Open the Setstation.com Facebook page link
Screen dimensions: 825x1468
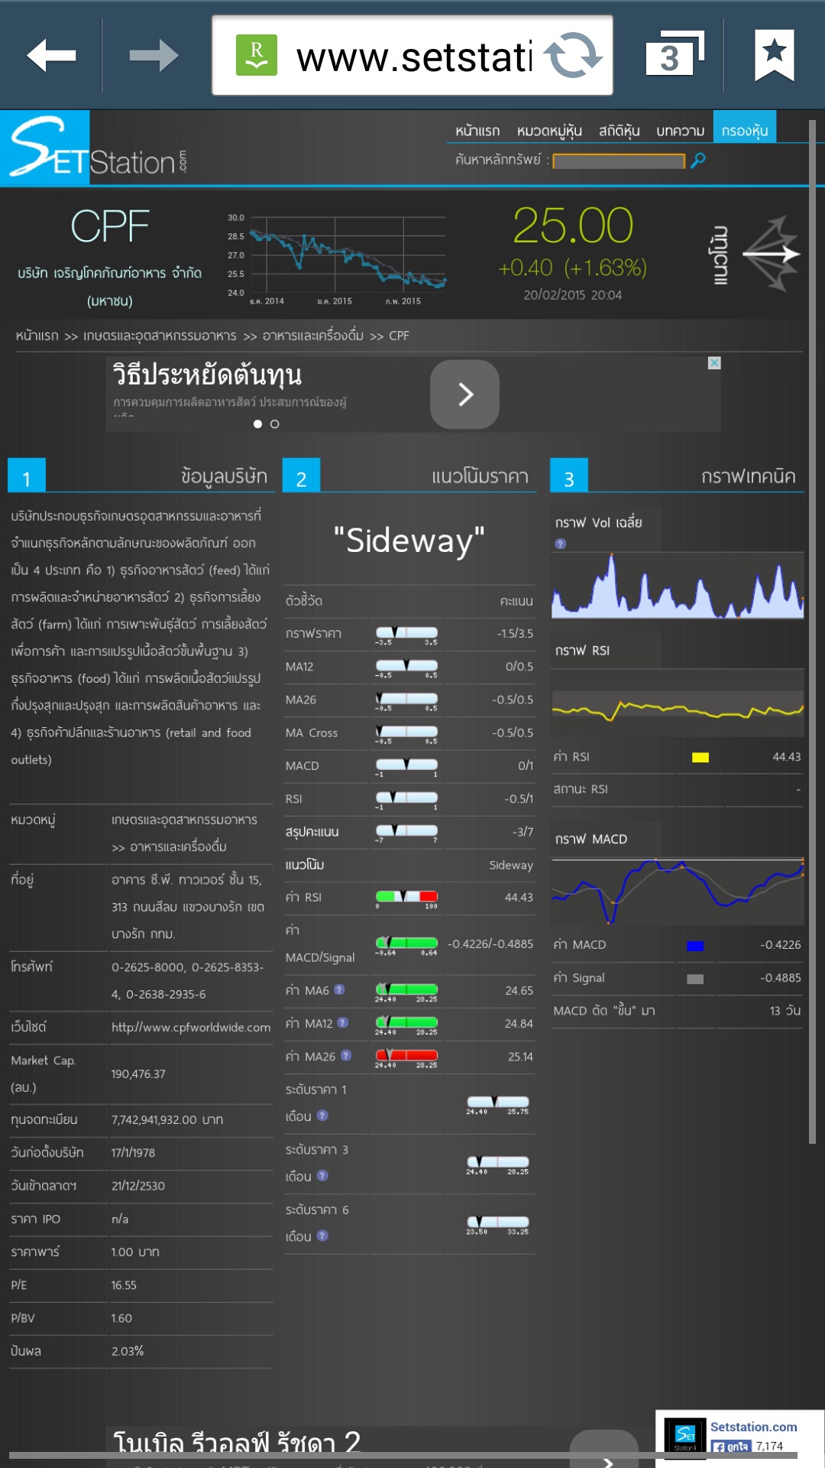[x=753, y=1427]
